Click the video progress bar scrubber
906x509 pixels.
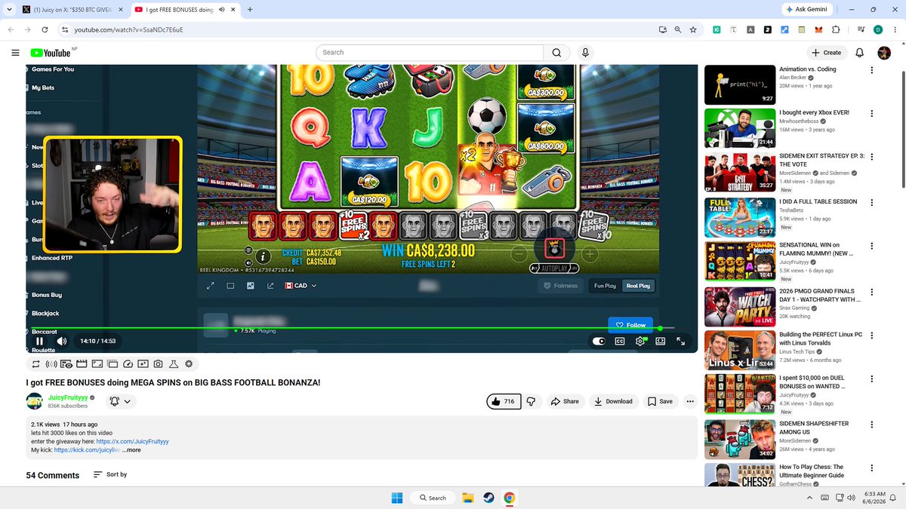(x=661, y=328)
